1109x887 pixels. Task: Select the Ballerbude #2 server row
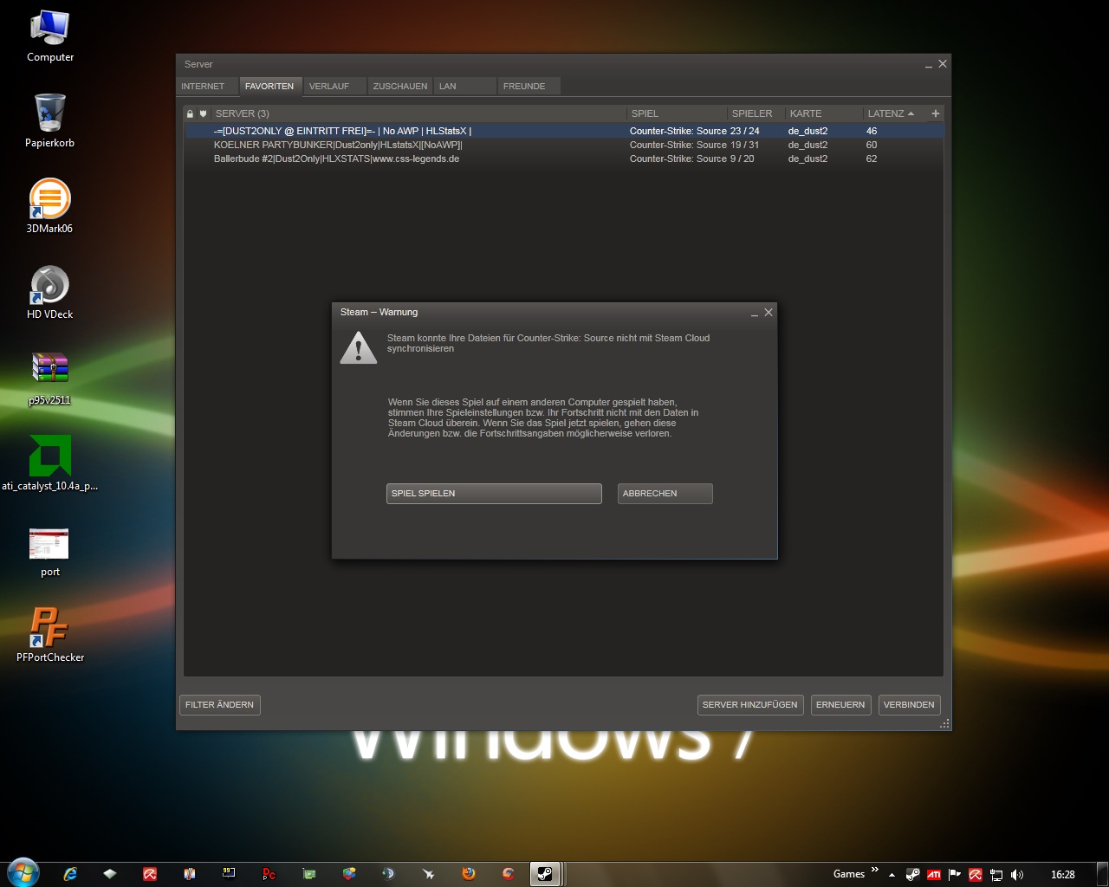coord(564,159)
